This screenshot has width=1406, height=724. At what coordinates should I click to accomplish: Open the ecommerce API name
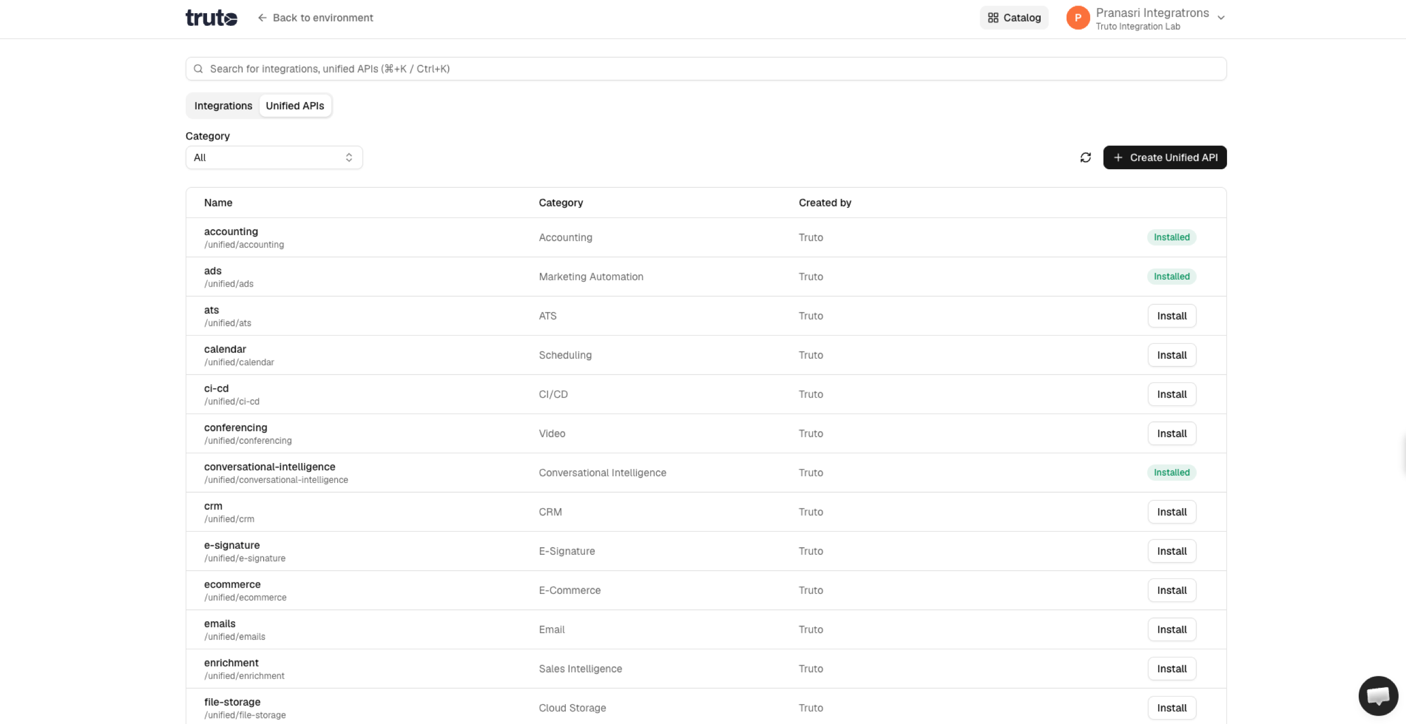click(x=232, y=584)
